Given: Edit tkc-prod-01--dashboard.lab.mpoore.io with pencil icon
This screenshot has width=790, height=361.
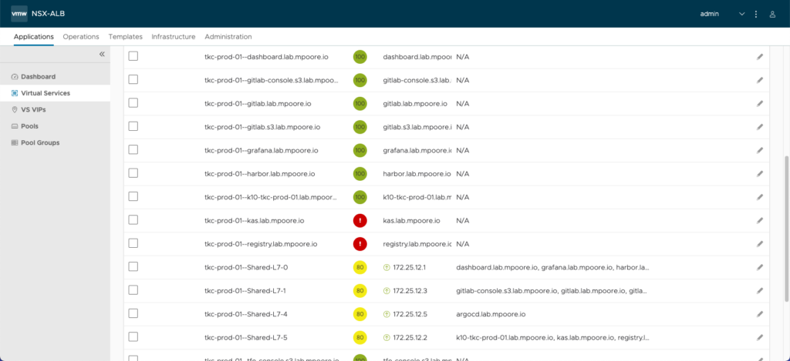Looking at the screenshot, I should [760, 57].
